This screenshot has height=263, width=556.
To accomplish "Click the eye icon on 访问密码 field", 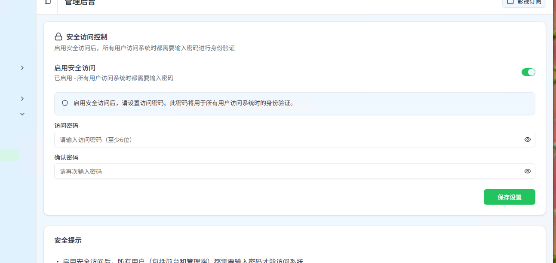I will (527, 139).
